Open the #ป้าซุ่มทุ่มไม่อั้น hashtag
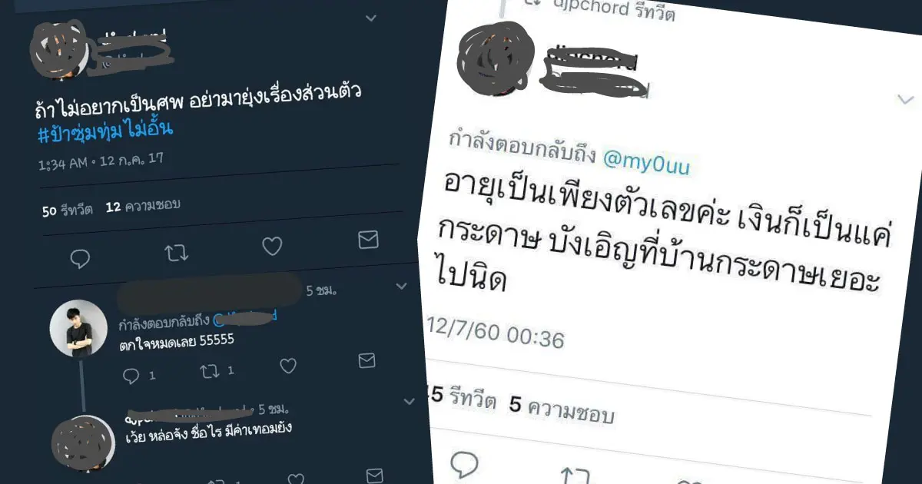 tap(105, 130)
